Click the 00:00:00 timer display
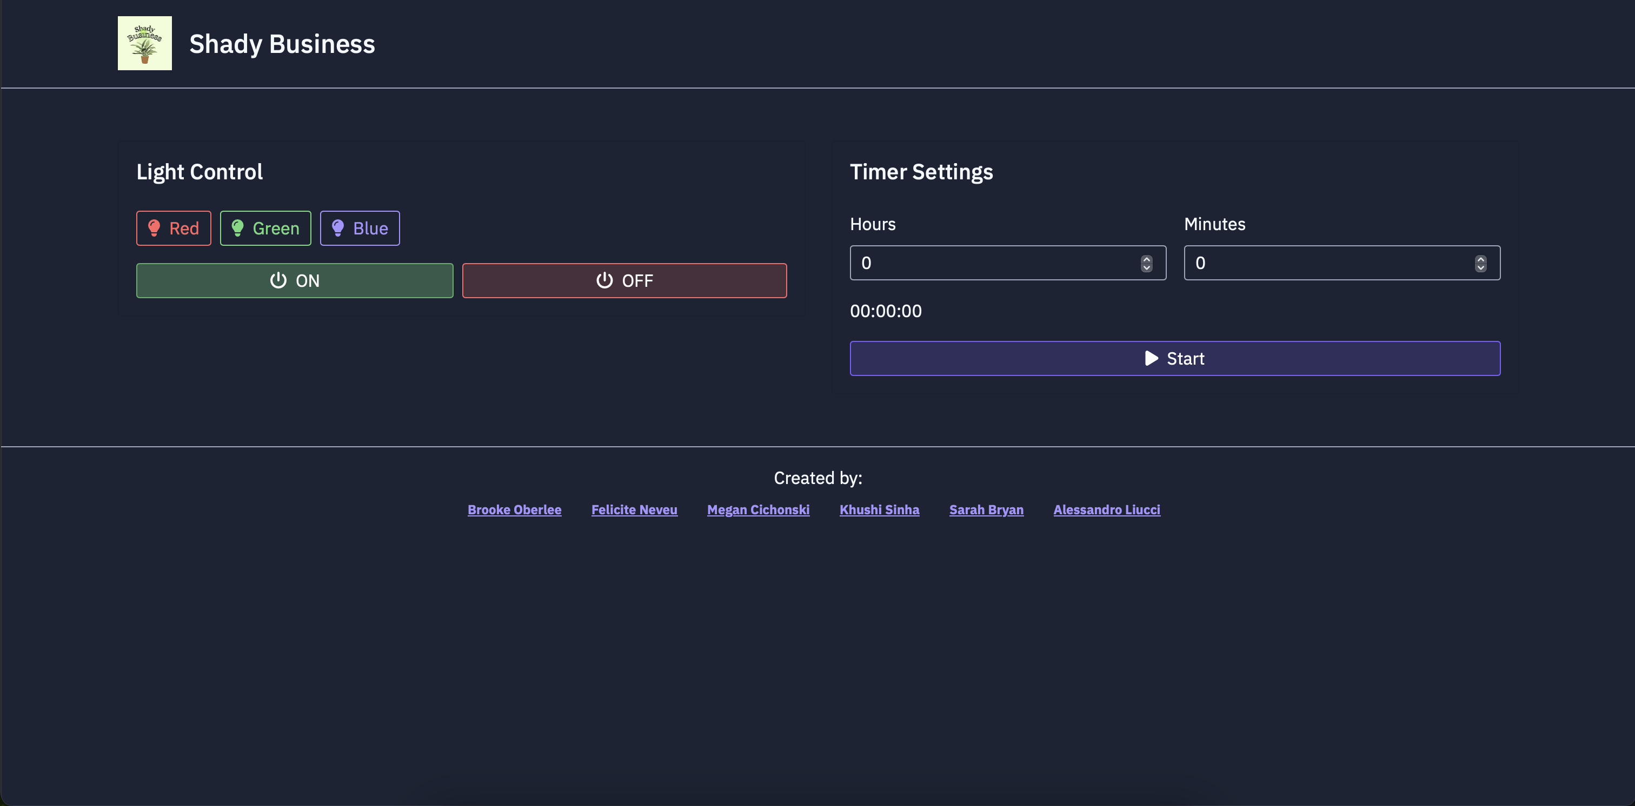The height and width of the screenshot is (806, 1635). click(x=886, y=311)
